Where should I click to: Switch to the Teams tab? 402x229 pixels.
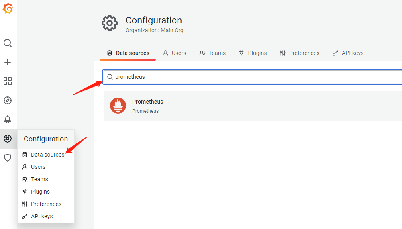point(212,53)
